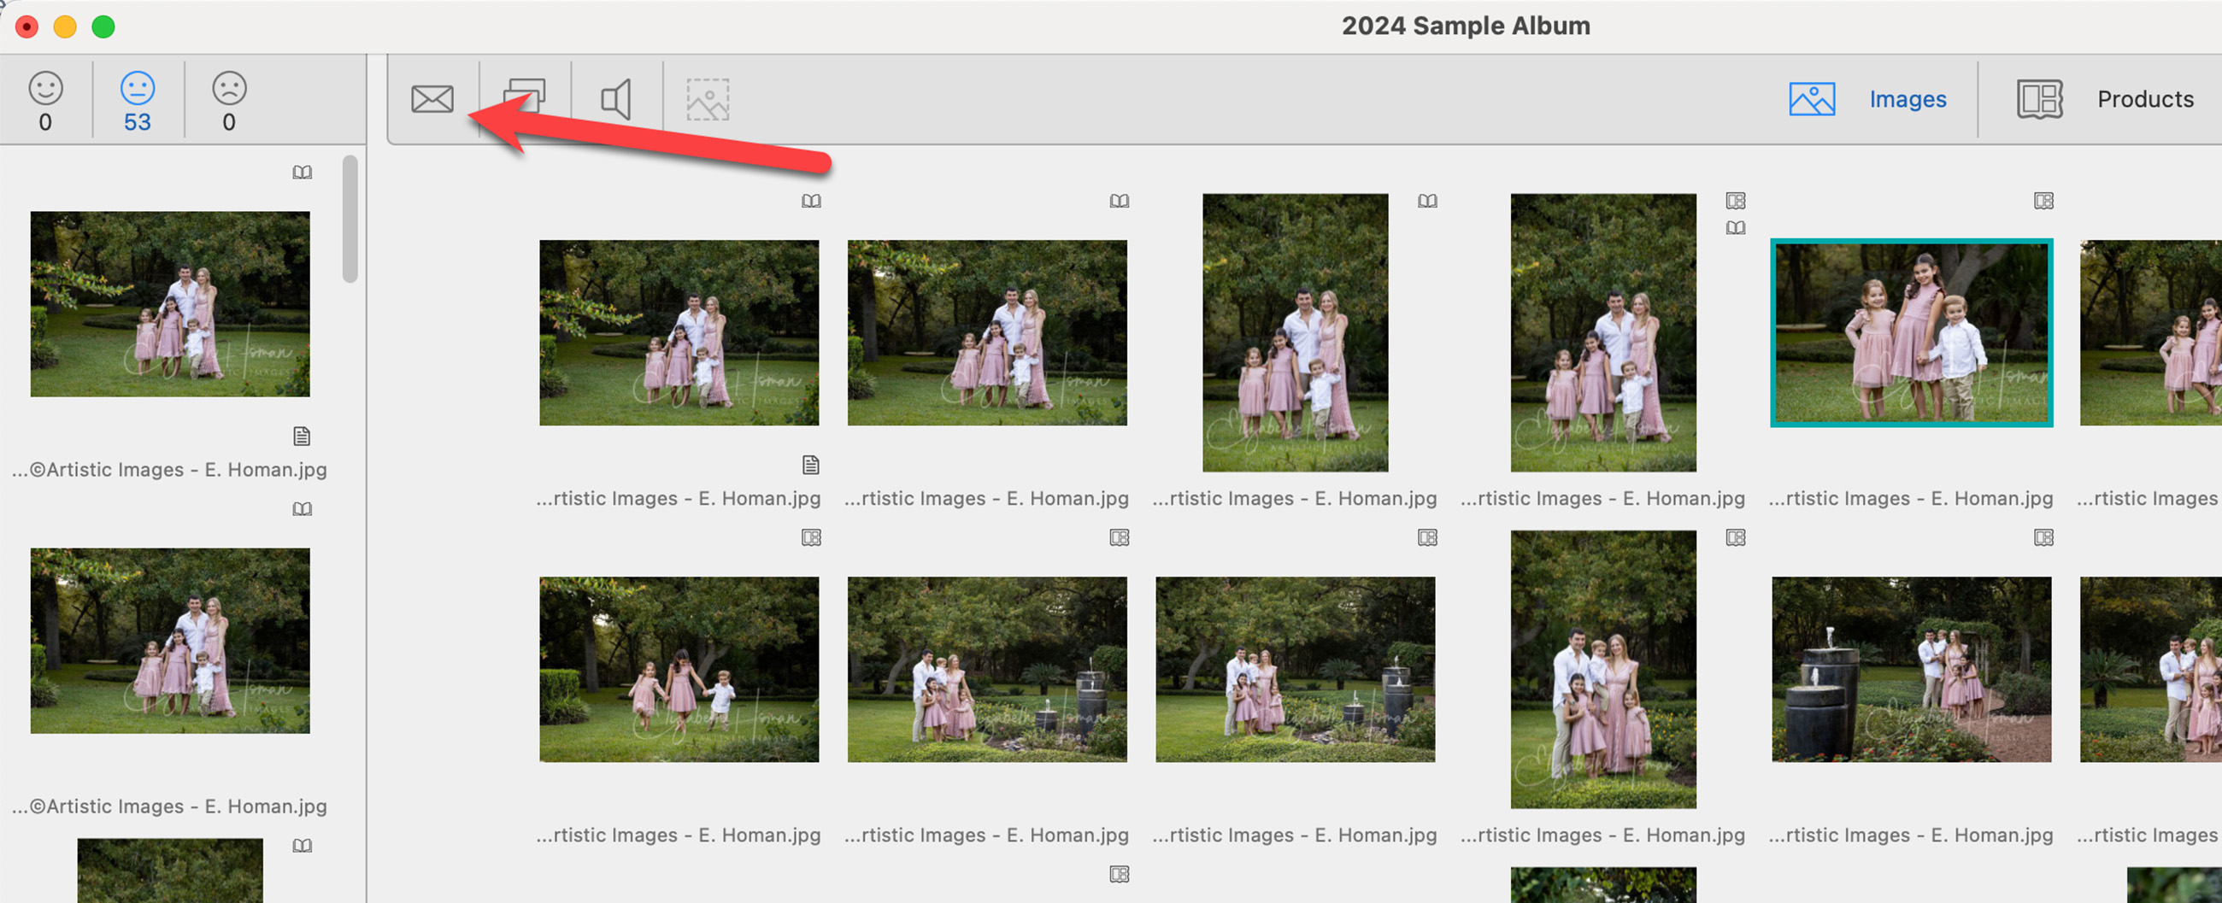Select the second thumbnail in left sidebar
This screenshot has width=2222, height=903.
pyautogui.click(x=170, y=641)
